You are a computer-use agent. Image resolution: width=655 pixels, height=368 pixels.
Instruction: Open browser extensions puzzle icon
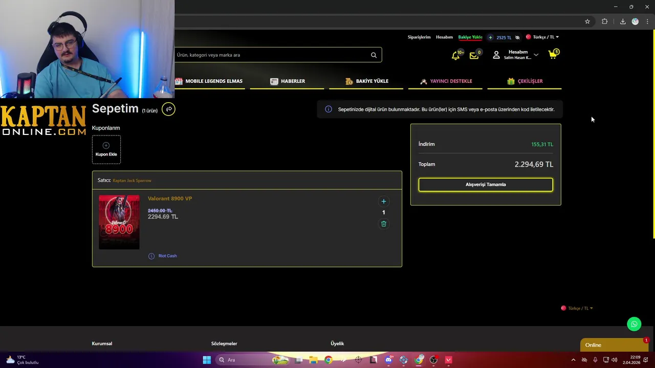[x=605, y=21]
